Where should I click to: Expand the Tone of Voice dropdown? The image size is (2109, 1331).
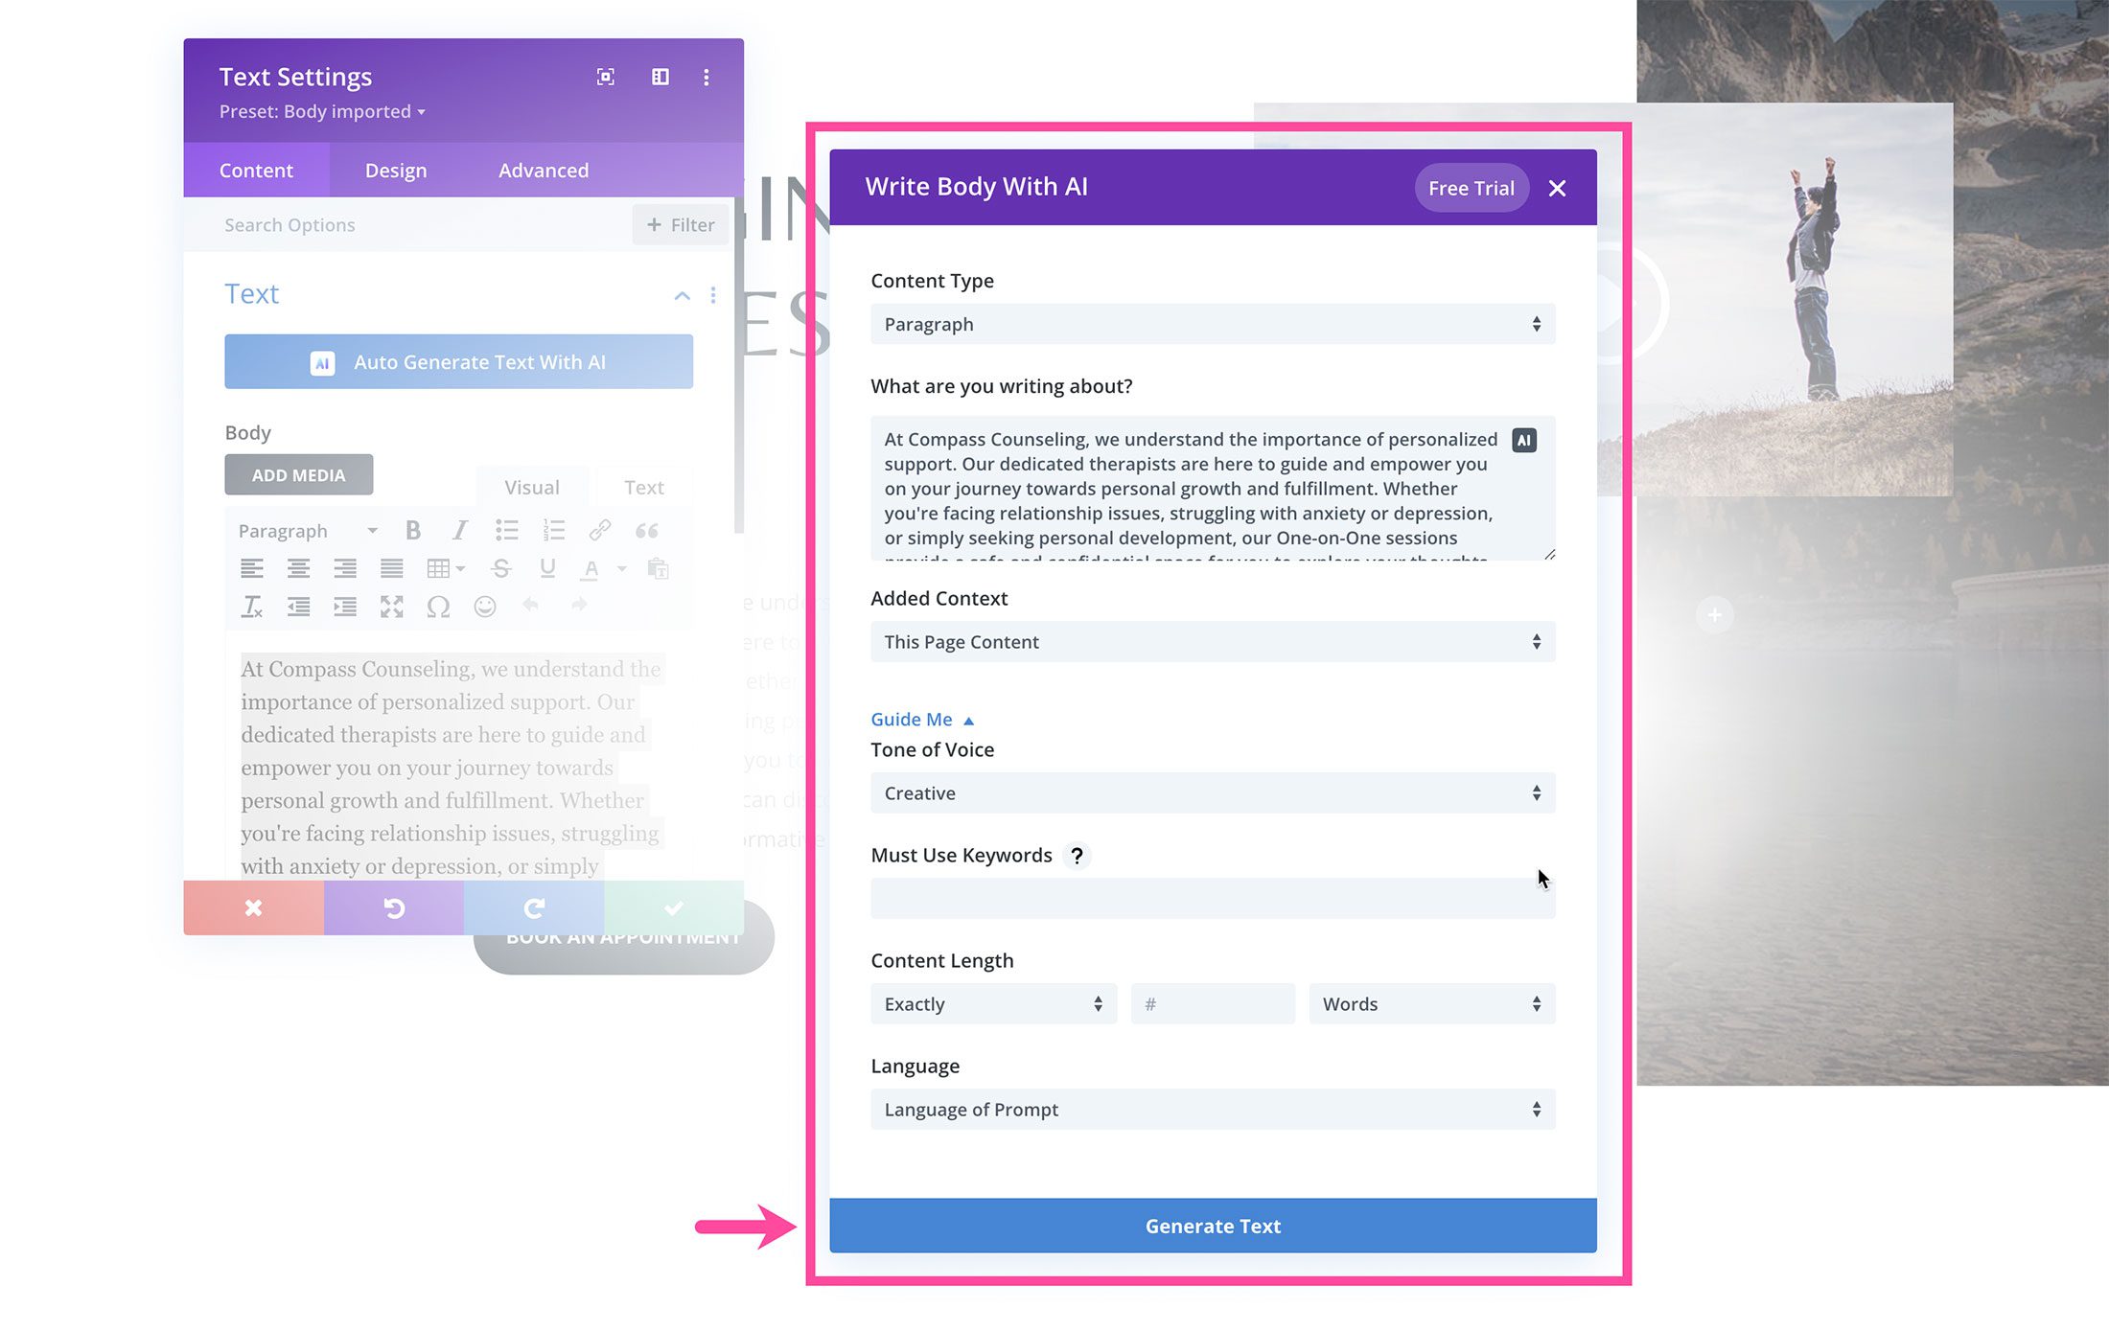1212,792
